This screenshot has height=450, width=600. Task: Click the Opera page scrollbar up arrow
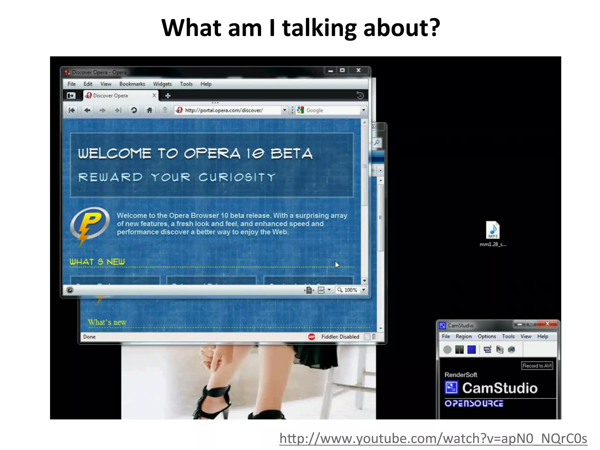pos(364,122)
